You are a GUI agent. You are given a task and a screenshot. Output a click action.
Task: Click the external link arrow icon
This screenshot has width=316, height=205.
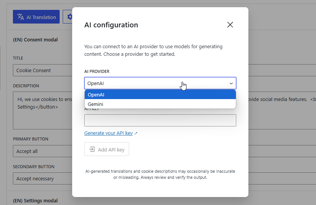[136, 133]
